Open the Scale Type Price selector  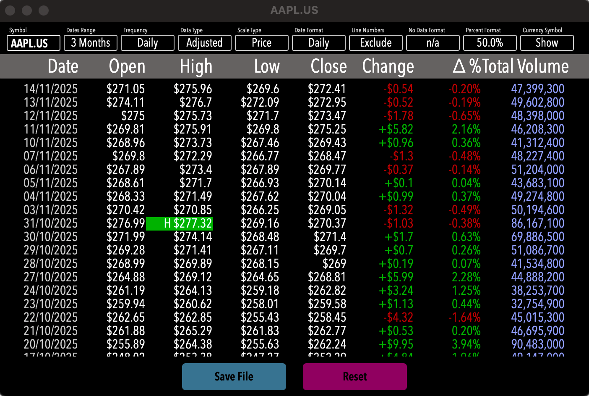(262, 43)
